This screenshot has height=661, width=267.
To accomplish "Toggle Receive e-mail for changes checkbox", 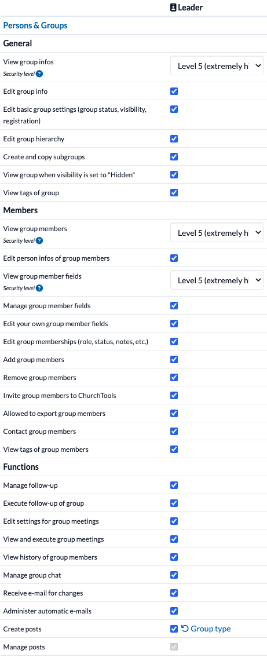I will [174, 593].
